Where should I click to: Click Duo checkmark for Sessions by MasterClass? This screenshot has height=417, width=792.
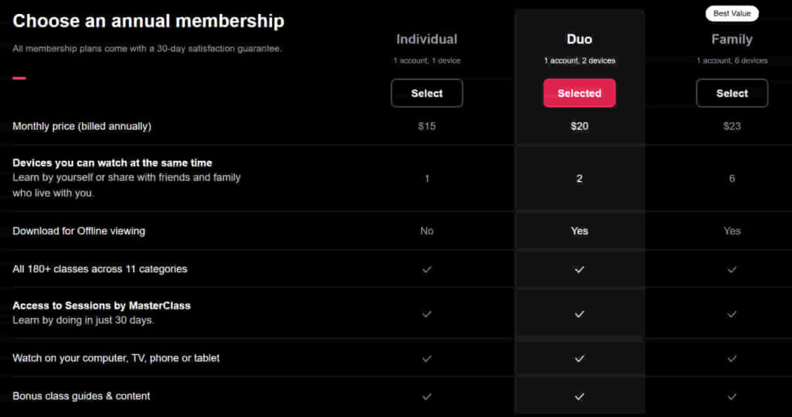pos(579,314)
